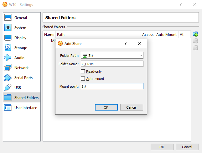Open the System settings icon
The width and height of the screenshot is (202, 153).
[x=8, y=28]
